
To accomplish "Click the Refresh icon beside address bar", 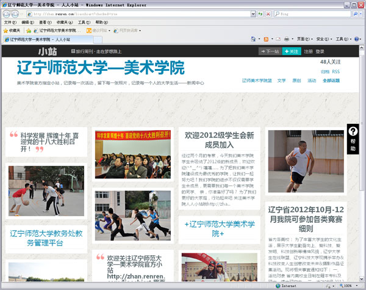I will 260,13.
